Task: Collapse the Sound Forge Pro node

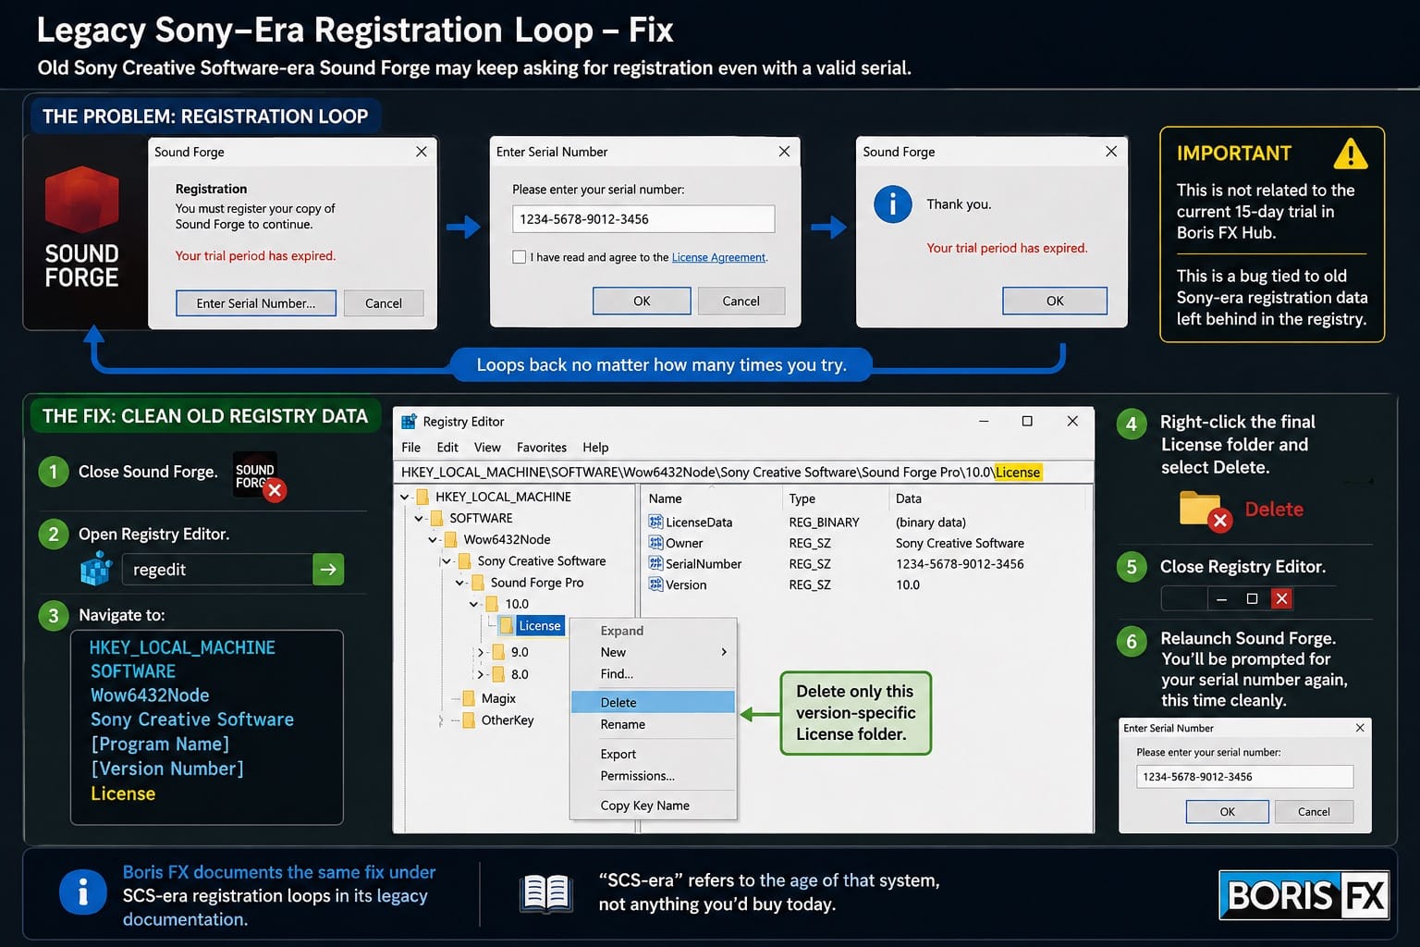Action: [460, 584]
